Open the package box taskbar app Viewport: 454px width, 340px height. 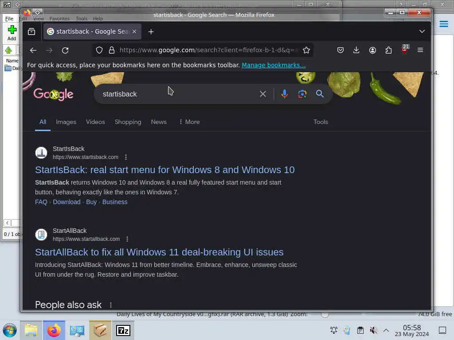point(100,330)
